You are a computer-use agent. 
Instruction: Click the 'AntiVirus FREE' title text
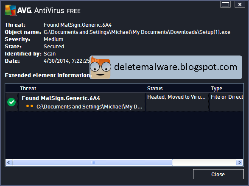coord(57,11)
